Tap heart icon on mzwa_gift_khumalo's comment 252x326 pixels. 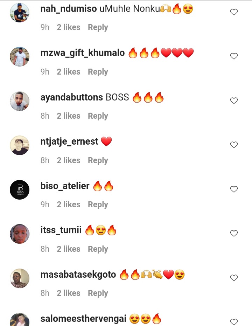[x=234, y=56]
